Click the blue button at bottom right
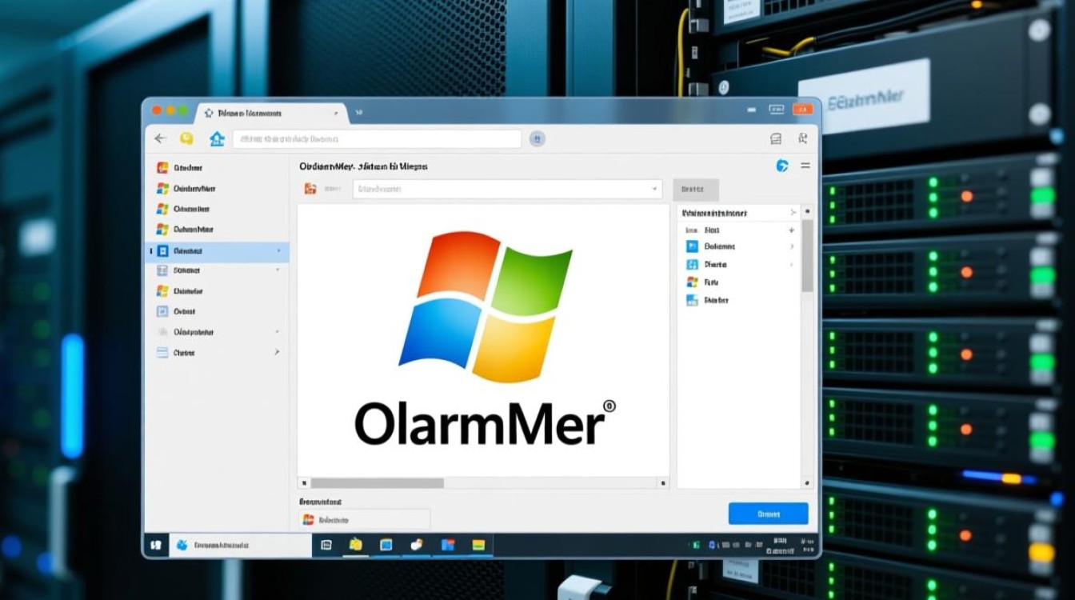 pos(768,514)
